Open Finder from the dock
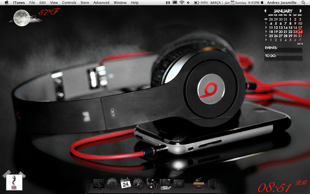The width and height of the screenshot is (310, 194). [x=99, y=184]
